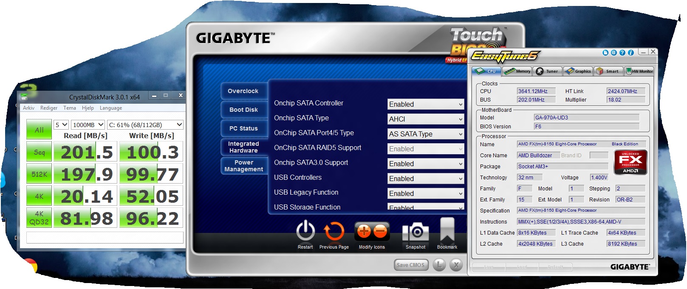Click the BIOS Version F6 field
687x289 pixels.
point(586,127)
